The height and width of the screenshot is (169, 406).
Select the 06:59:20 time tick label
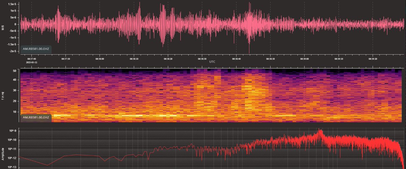(373, 58)
